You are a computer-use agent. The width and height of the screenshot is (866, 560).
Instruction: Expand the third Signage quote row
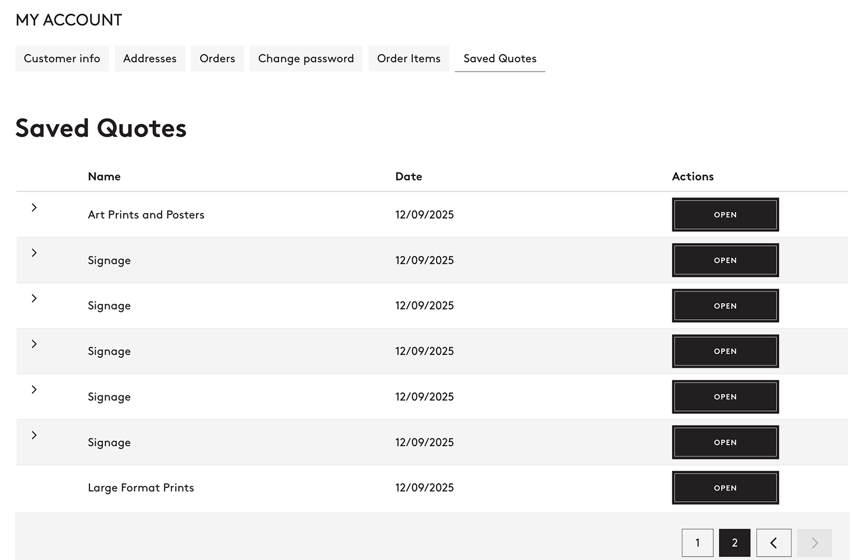coord(34,344)
